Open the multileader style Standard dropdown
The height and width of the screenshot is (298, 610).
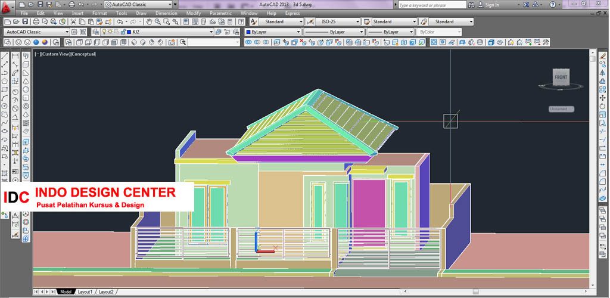pyautogui.click(x=452, y=22)
